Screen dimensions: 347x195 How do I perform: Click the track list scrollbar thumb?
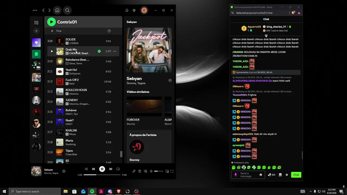click(x=121, y=154)
